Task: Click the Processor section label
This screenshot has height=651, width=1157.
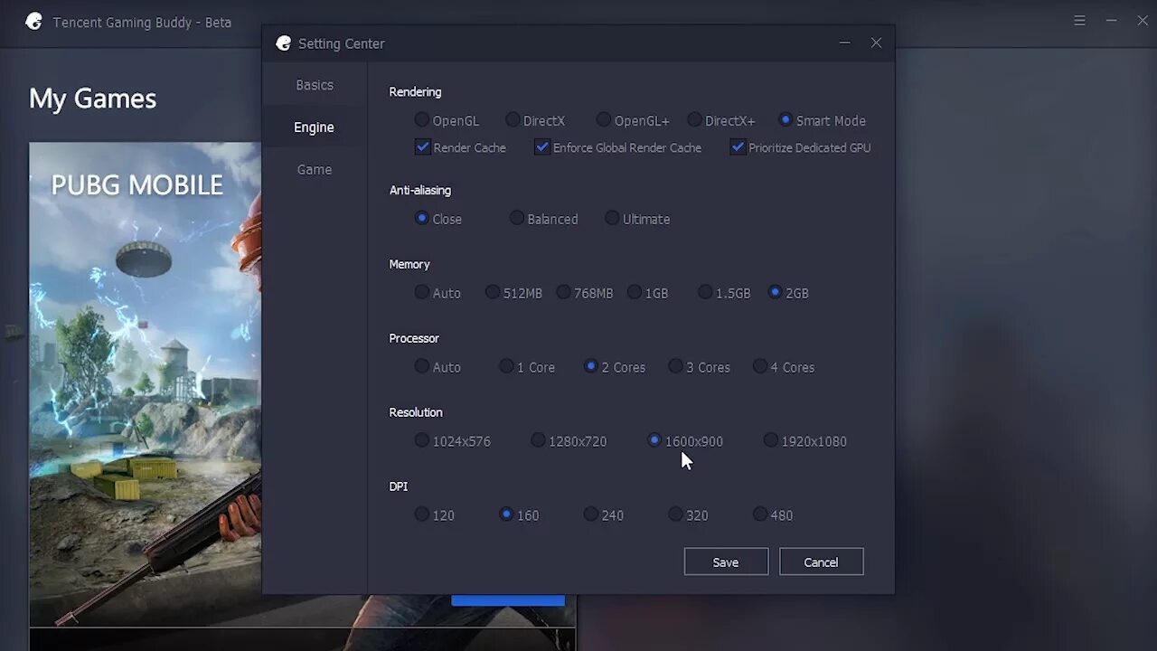Action: click(414, 338)
